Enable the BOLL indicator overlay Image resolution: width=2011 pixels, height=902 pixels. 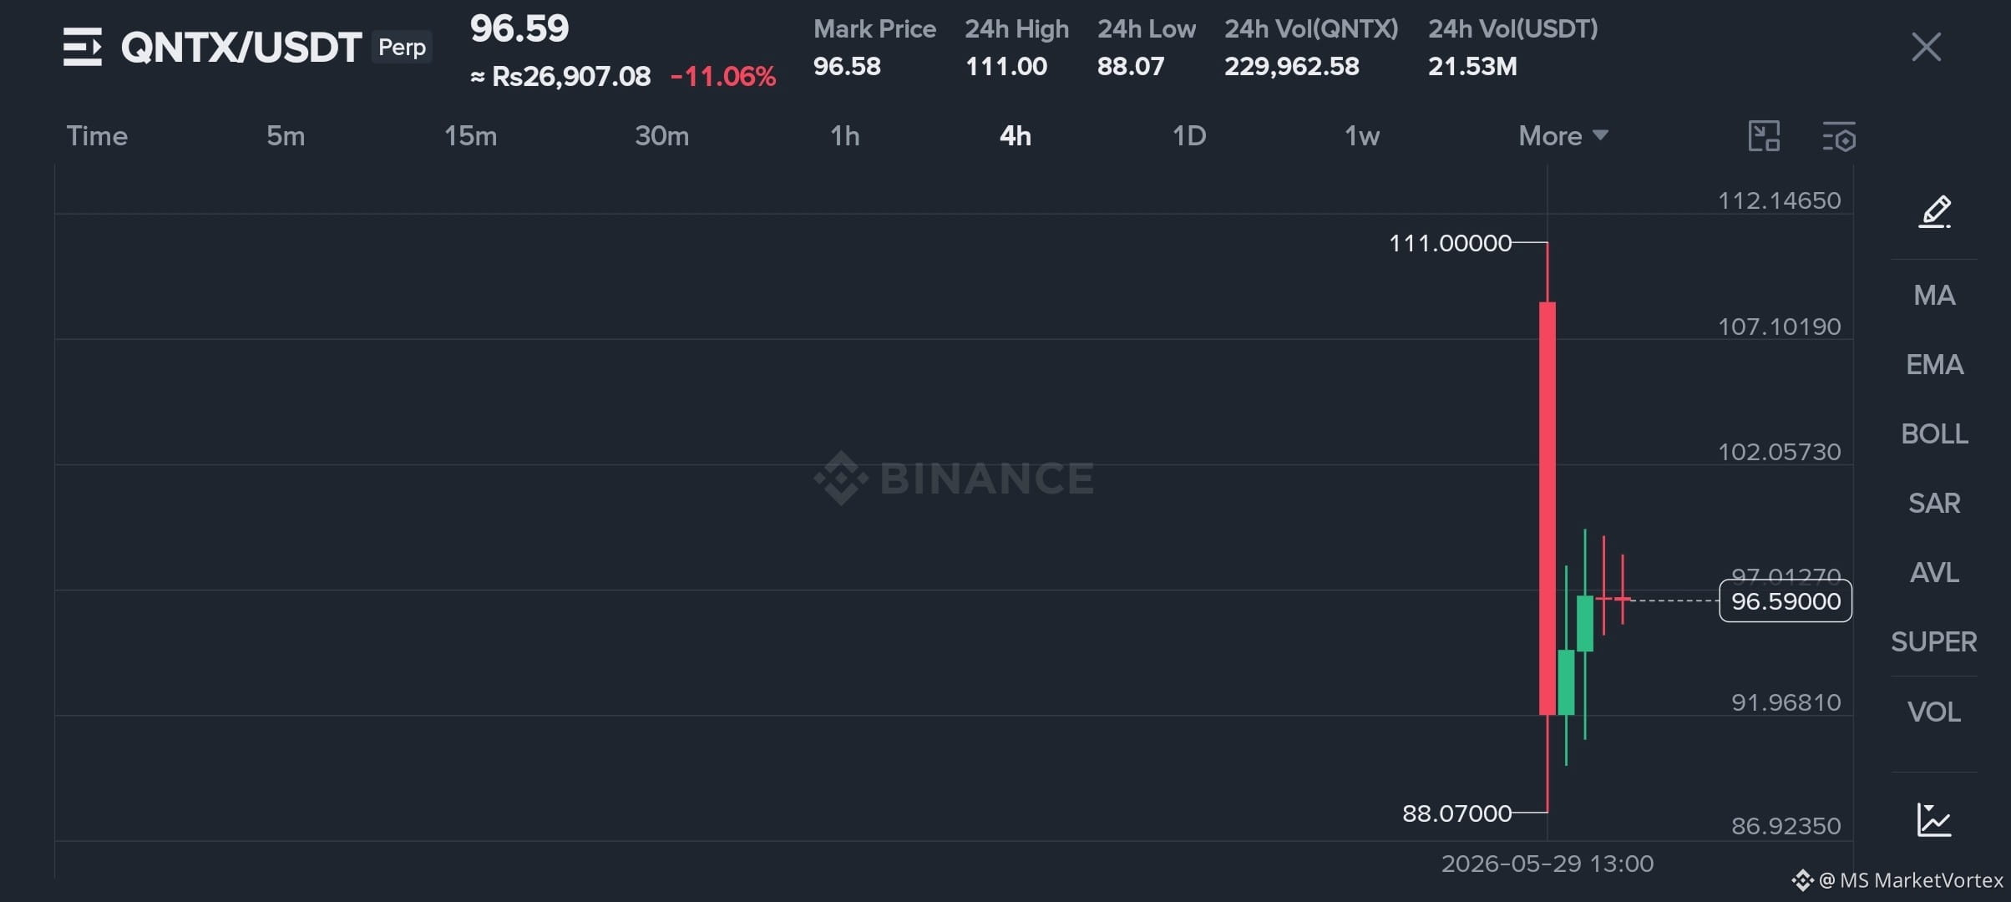1934,433
